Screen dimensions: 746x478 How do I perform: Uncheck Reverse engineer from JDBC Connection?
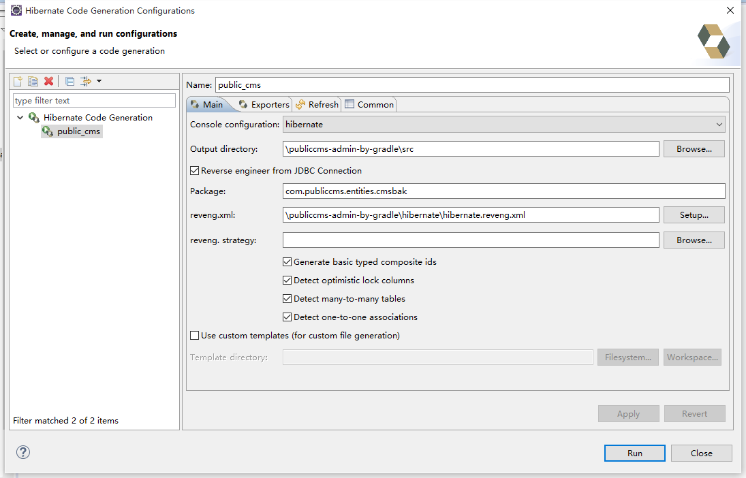[195, 171]
